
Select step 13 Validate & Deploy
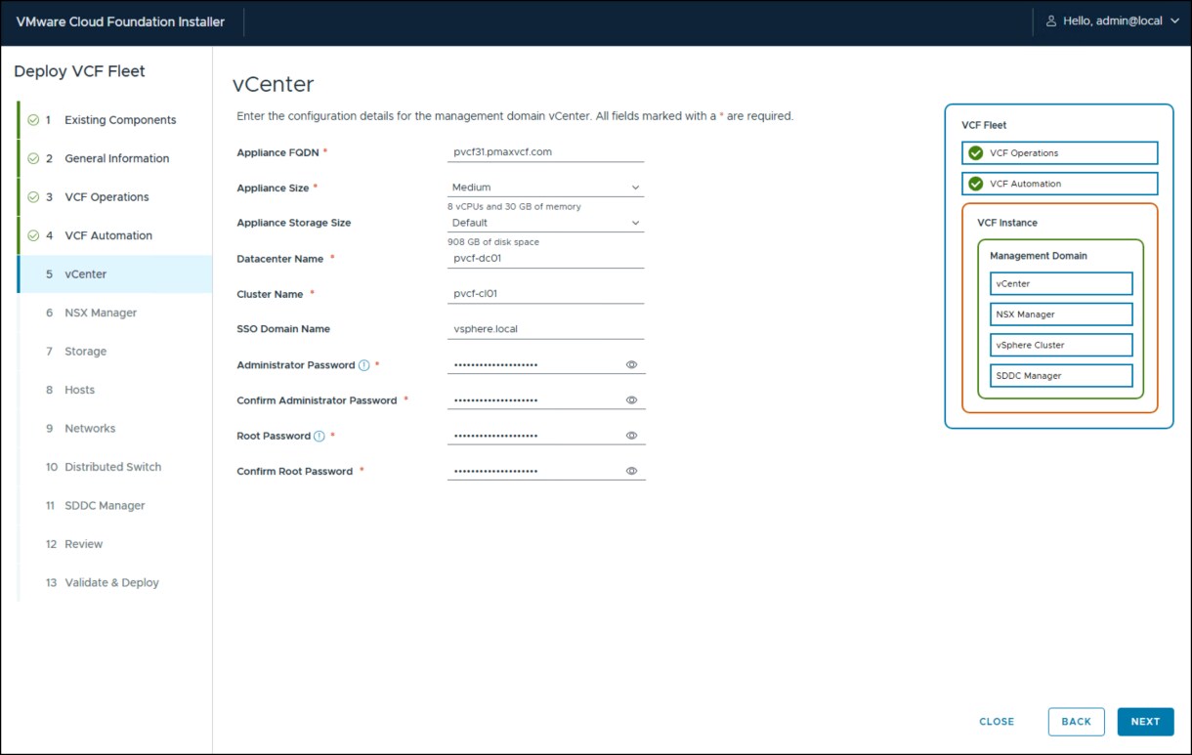115,583
